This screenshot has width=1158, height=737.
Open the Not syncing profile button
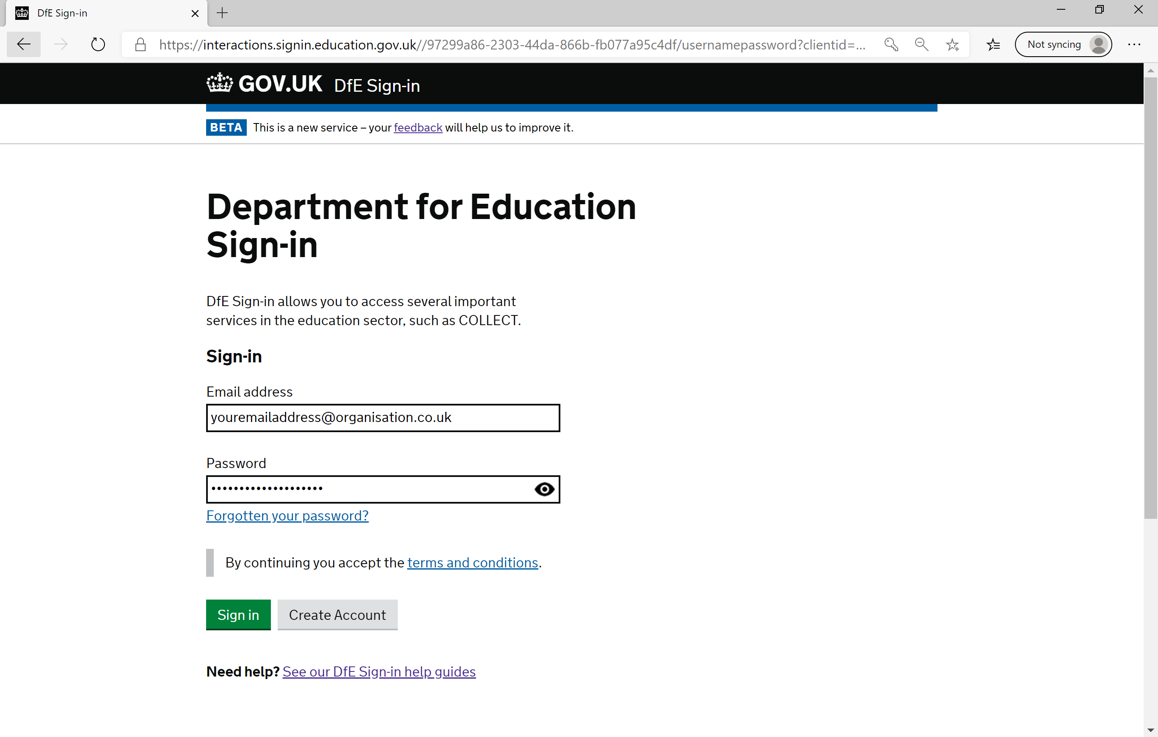(x=1063, y=45)
